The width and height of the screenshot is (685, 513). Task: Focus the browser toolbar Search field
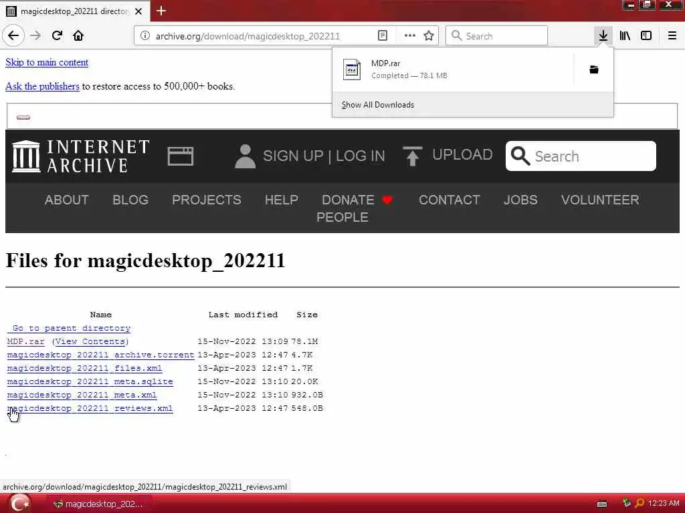pos(496,36)
